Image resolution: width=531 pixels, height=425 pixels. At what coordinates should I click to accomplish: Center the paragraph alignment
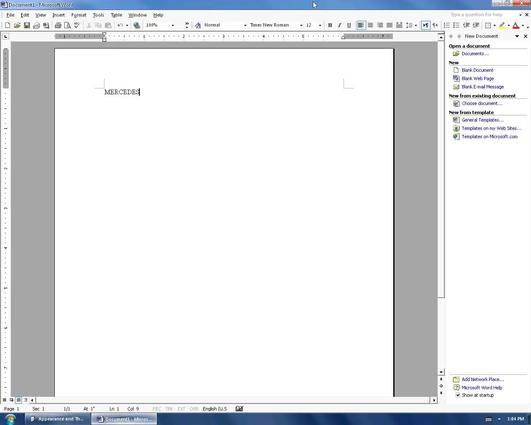click(x=370, y=25)
